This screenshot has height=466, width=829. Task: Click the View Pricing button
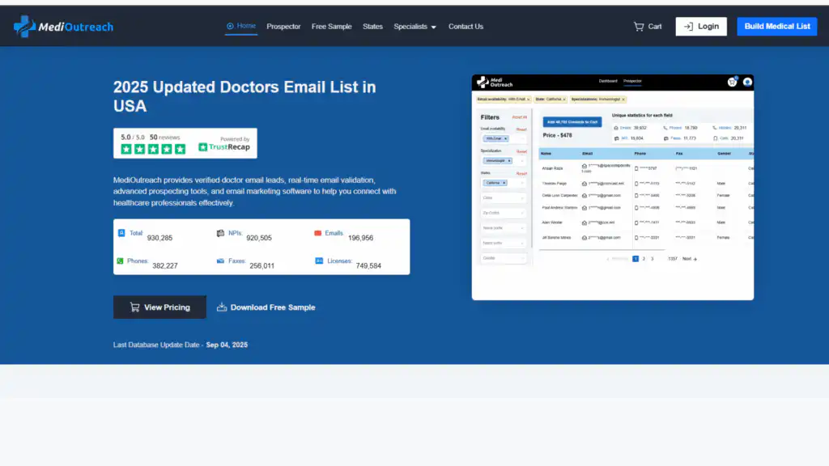[159, 307]
